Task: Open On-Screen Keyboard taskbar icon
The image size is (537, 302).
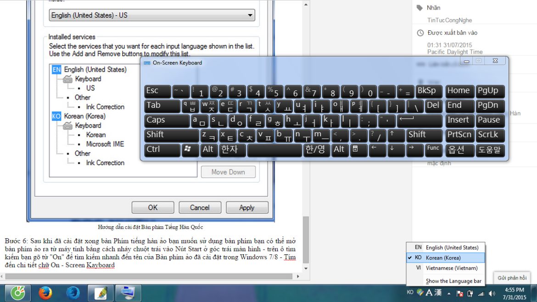Action: click(x=128, y=293)
